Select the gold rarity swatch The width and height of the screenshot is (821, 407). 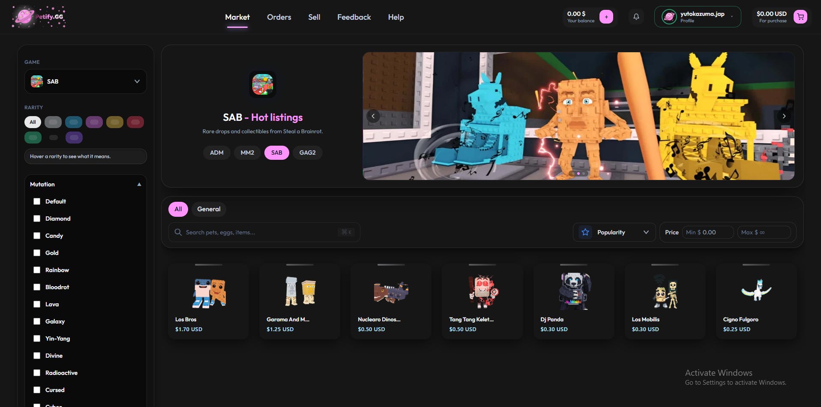click(x=115, y=122)
